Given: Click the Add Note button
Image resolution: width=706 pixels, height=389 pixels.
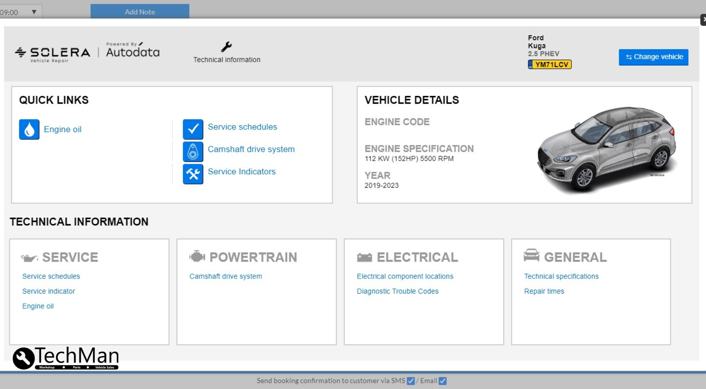Looking at the screenshot, I should coord(140,12).
